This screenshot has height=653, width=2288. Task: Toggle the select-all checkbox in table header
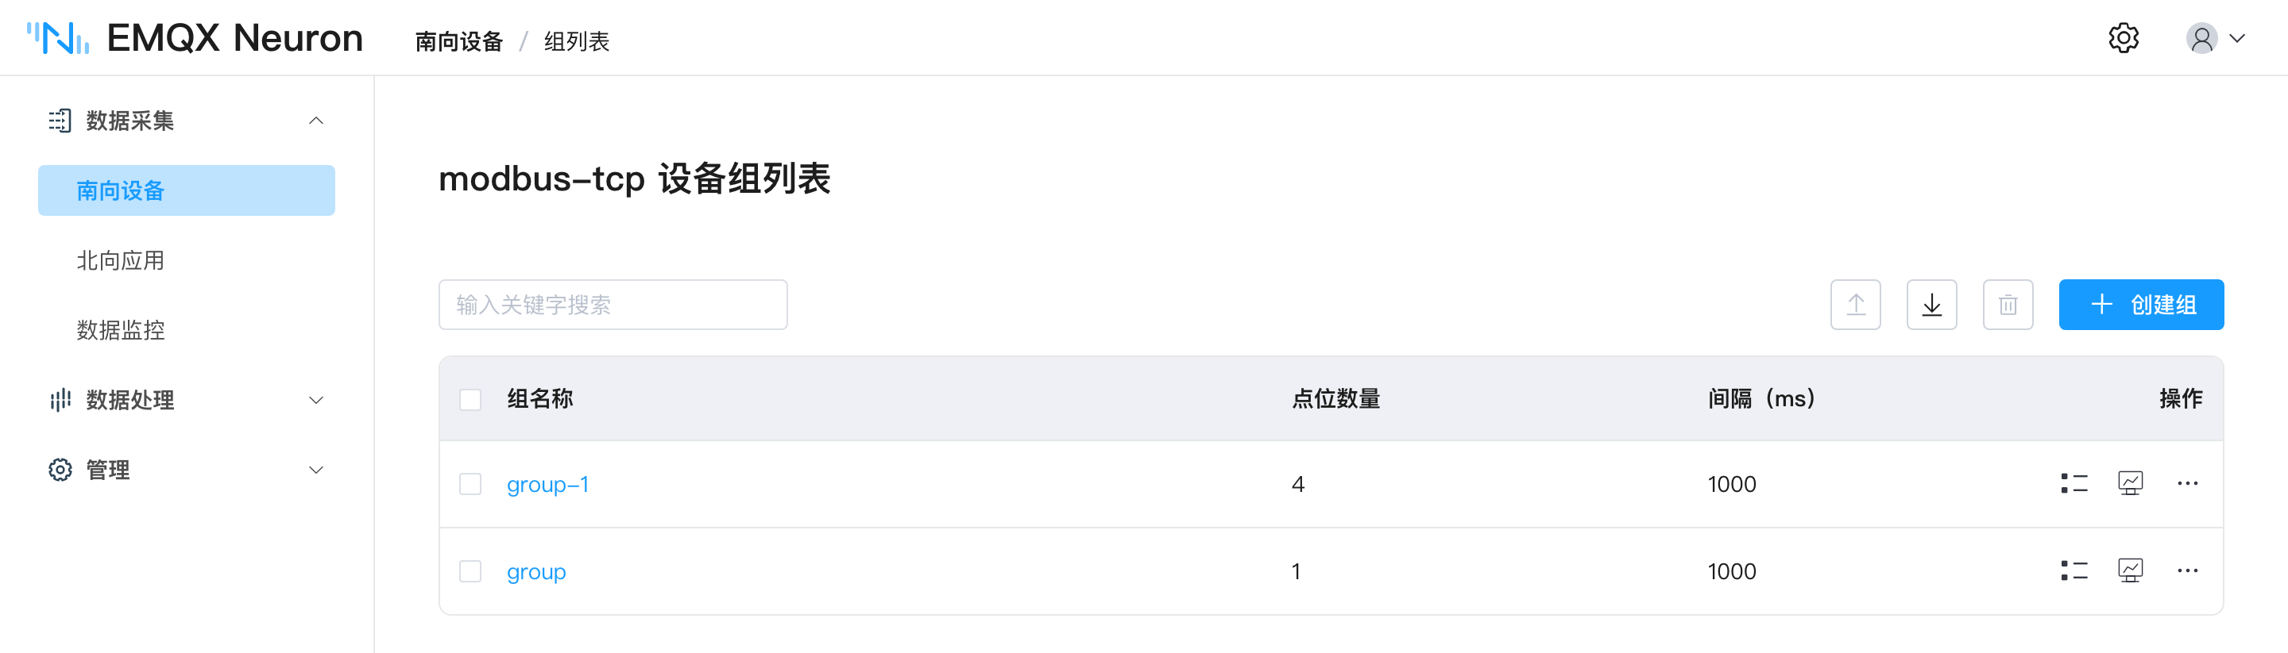coord(470,399)
